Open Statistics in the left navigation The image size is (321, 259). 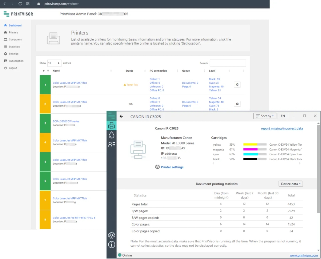pyautogui.click(x=14, y=47)
